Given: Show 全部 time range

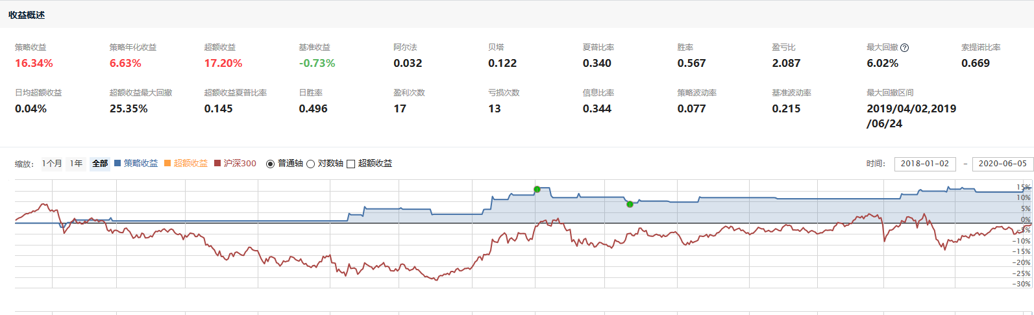Looking at the screenshot, I should [100, 164].
